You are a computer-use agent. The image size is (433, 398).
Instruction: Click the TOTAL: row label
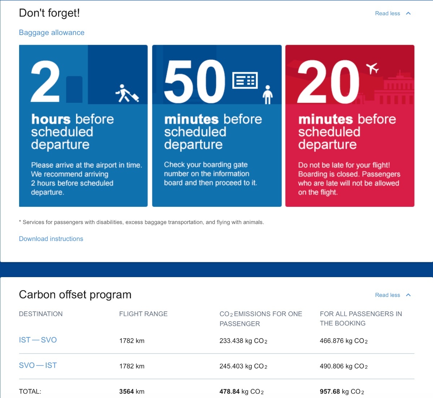click(30, 392)
